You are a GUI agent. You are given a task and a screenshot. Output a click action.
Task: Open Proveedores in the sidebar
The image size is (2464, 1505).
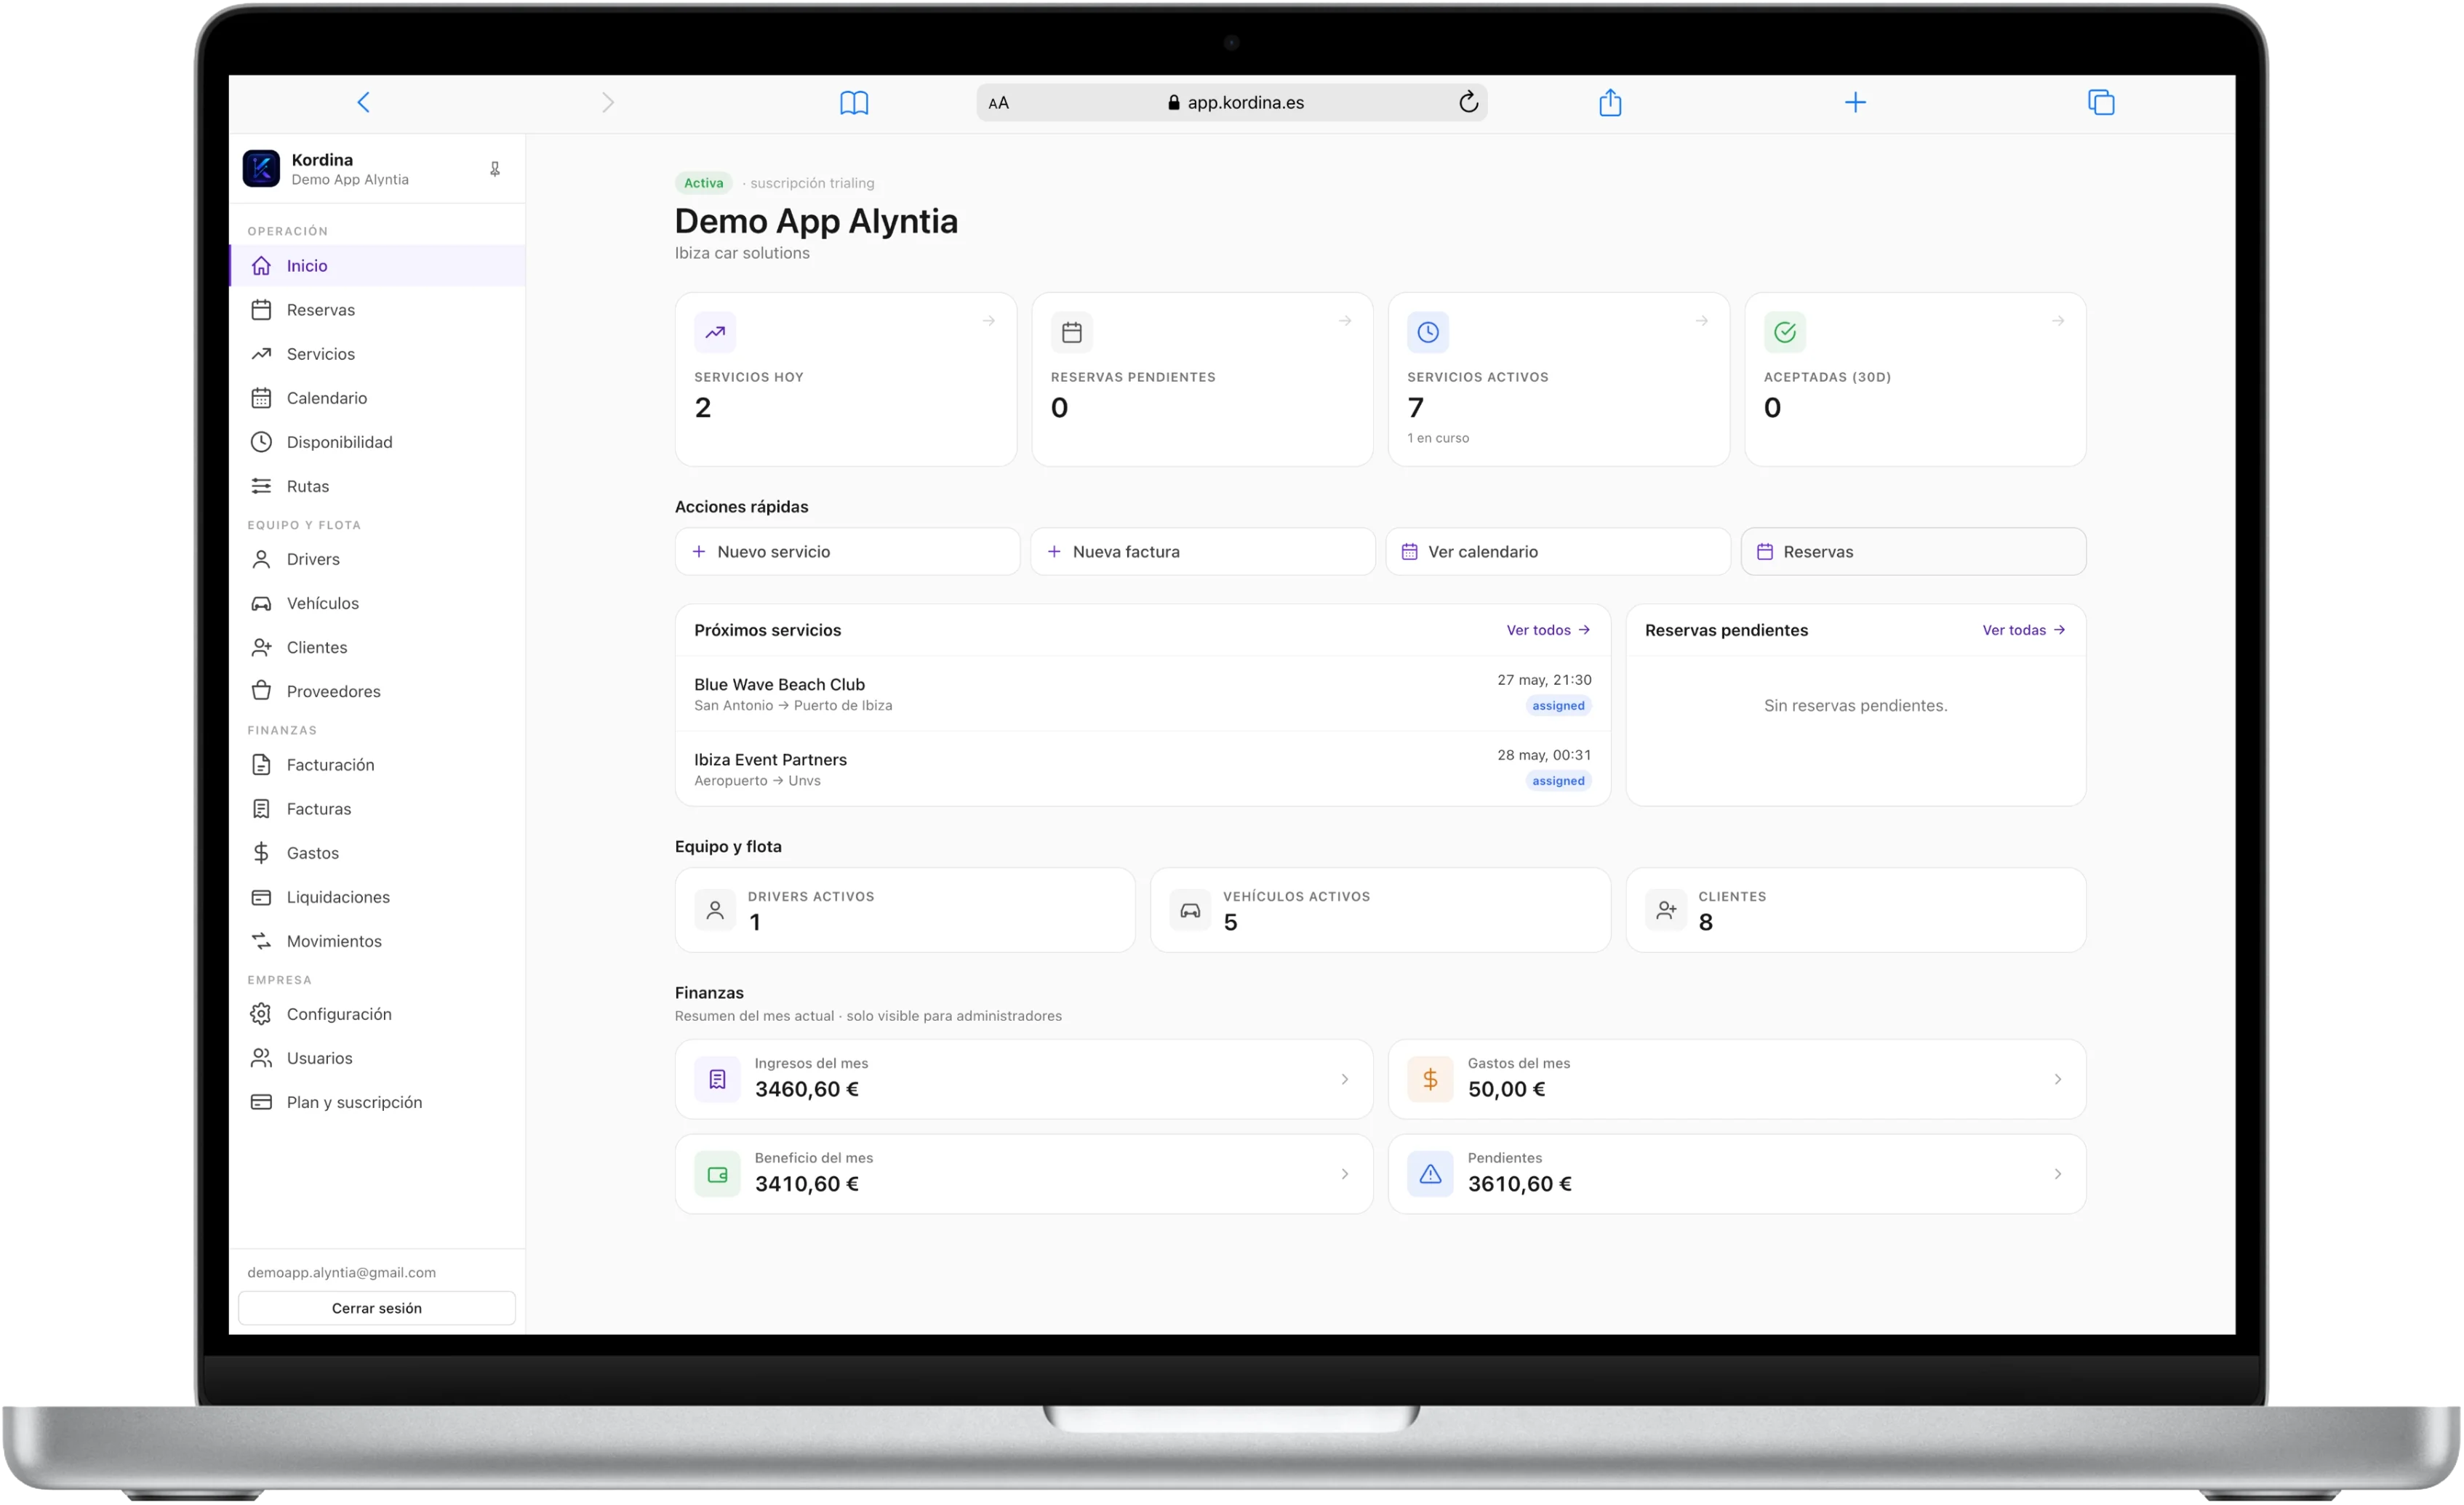[377, 691]
